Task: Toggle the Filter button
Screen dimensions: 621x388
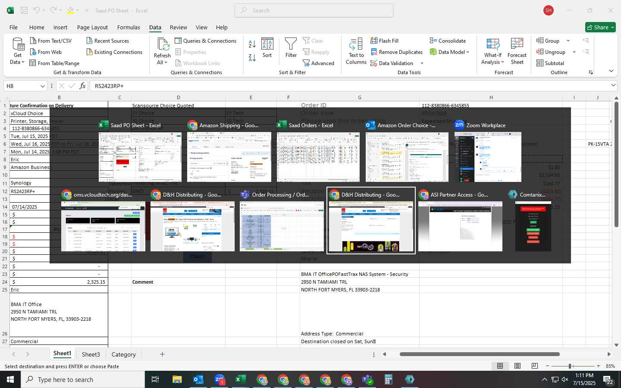Action: pyautogui.click(x=291, y=48)
